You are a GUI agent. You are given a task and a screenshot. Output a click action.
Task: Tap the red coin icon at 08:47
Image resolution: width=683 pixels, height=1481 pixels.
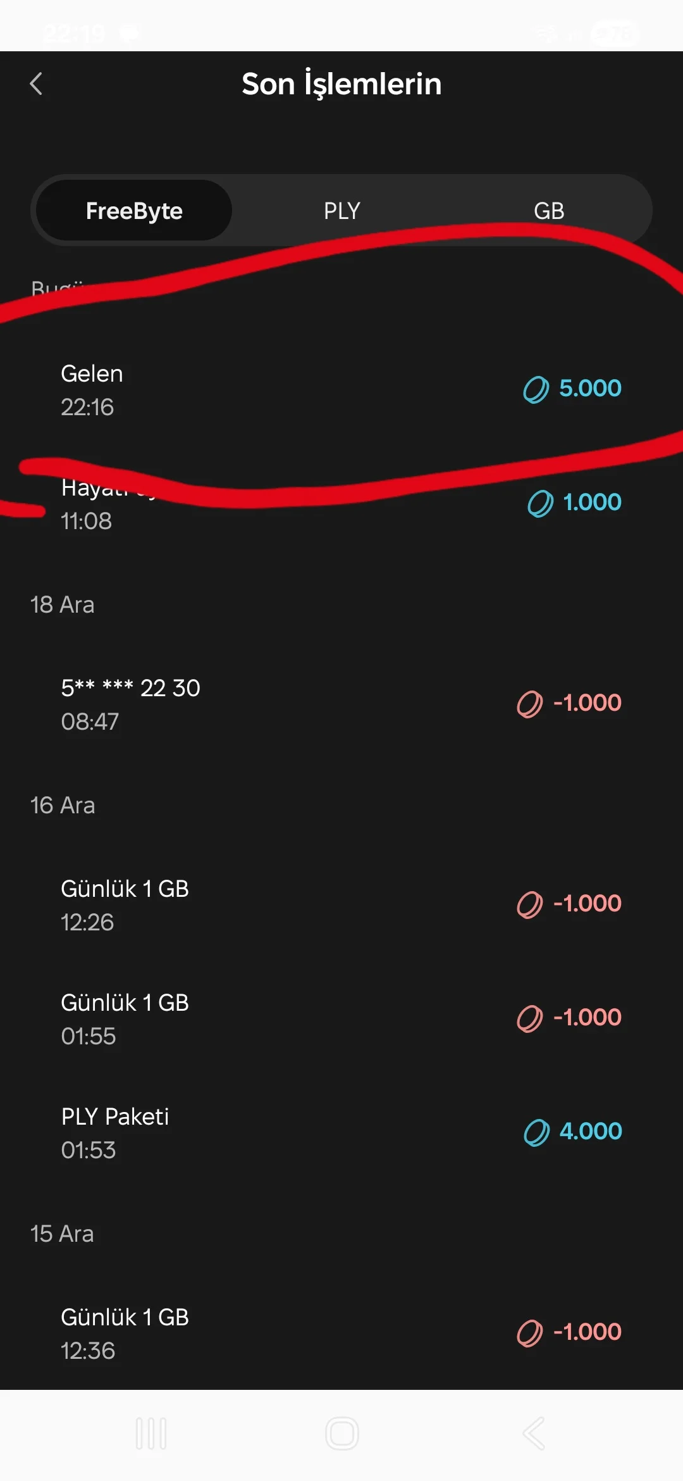pyautogui.click(x=530, y=704)
